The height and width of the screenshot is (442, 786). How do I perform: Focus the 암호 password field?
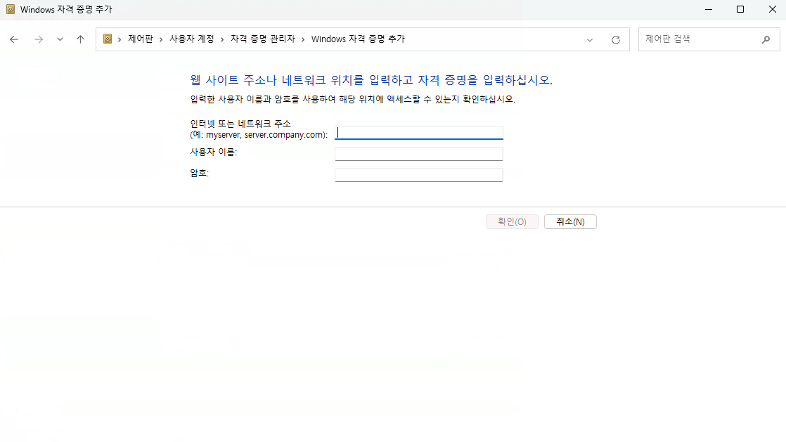pos(418,175)
